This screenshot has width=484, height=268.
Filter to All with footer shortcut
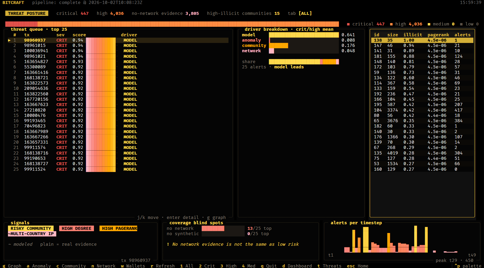click(x=187, y=266)
